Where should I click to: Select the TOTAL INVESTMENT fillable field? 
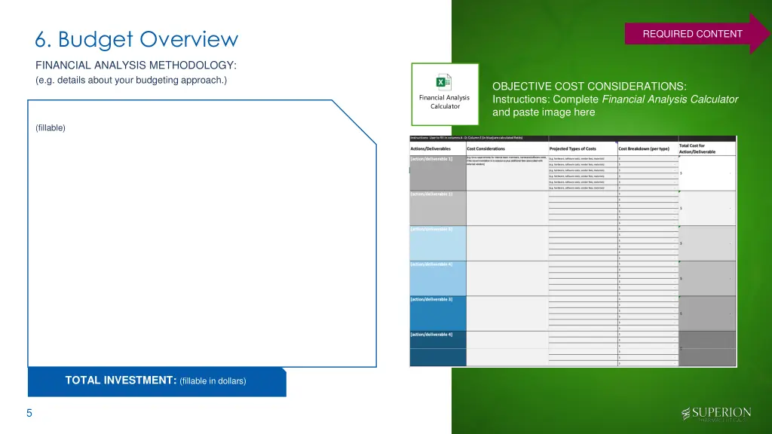pos(157,381)
